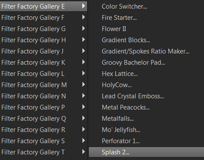The height and width of the screenshot is (160, 204).
Task: Expand arrow beside Gallery T
Action: pyautogui.click(x=84, y=152)
